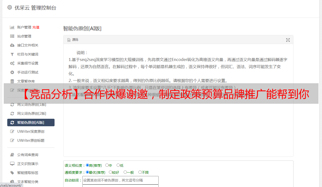Click the 栏目与关键词 filter icon
This screenshot has width=322, height=187.
click(x=12, y=54)
